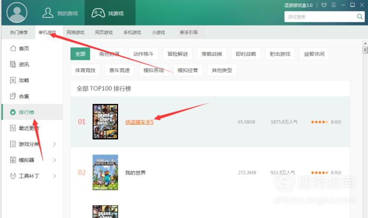
Task: Click the collection icon beside 合集
Action: (x=13, y=96)
